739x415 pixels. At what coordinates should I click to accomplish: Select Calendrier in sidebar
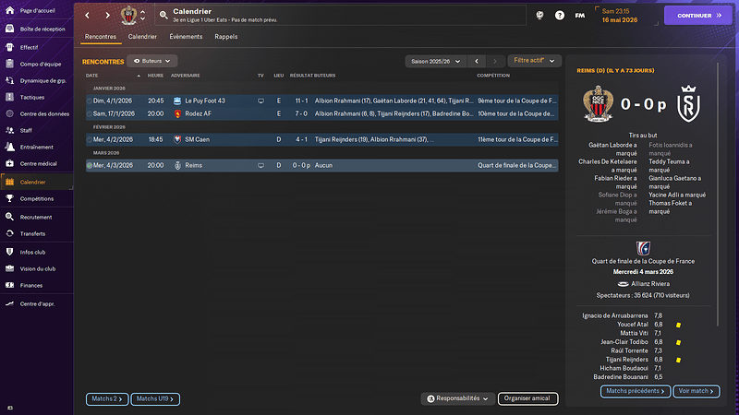pos(37,182)
